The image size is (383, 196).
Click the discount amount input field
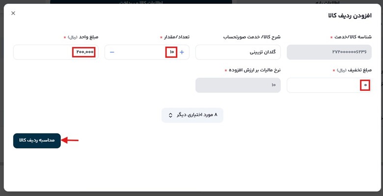328,85
